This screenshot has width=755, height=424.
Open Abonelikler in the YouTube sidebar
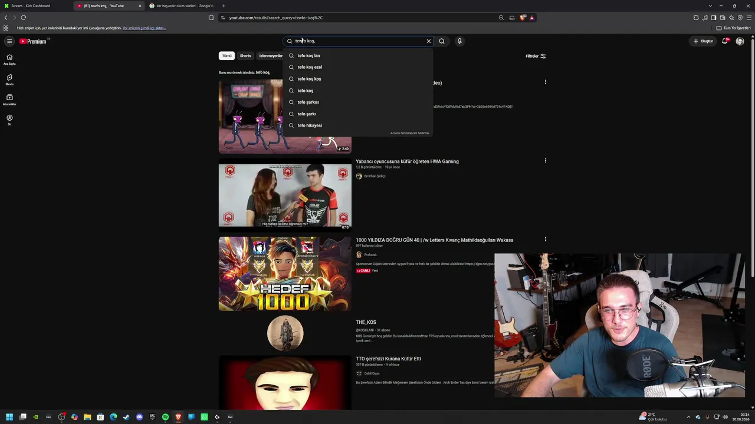(9, 100)
